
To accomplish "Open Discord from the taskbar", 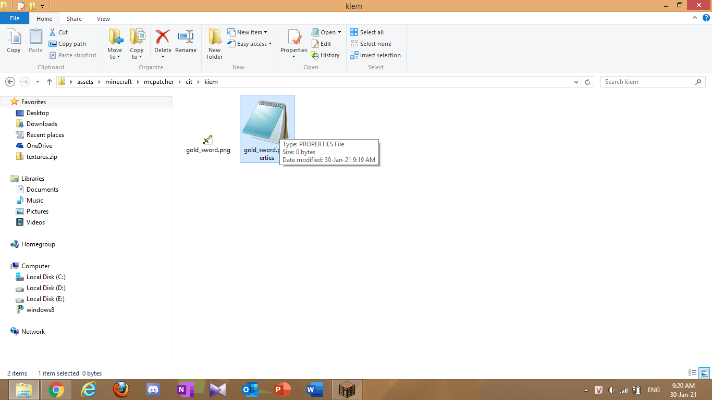I will (153, 390).
